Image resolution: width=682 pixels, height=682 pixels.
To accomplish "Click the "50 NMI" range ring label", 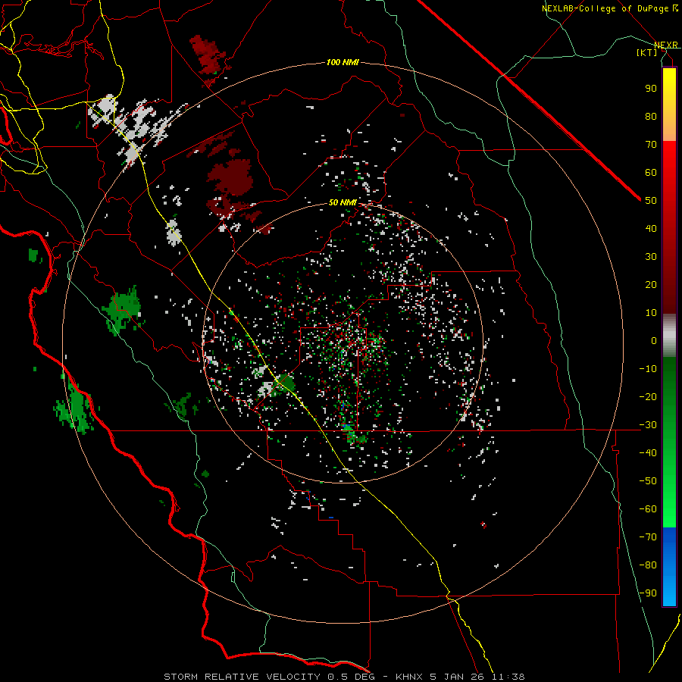I will (x=343, y=202).
